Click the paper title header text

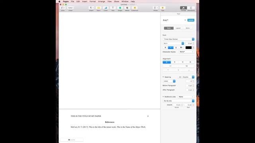86,116
